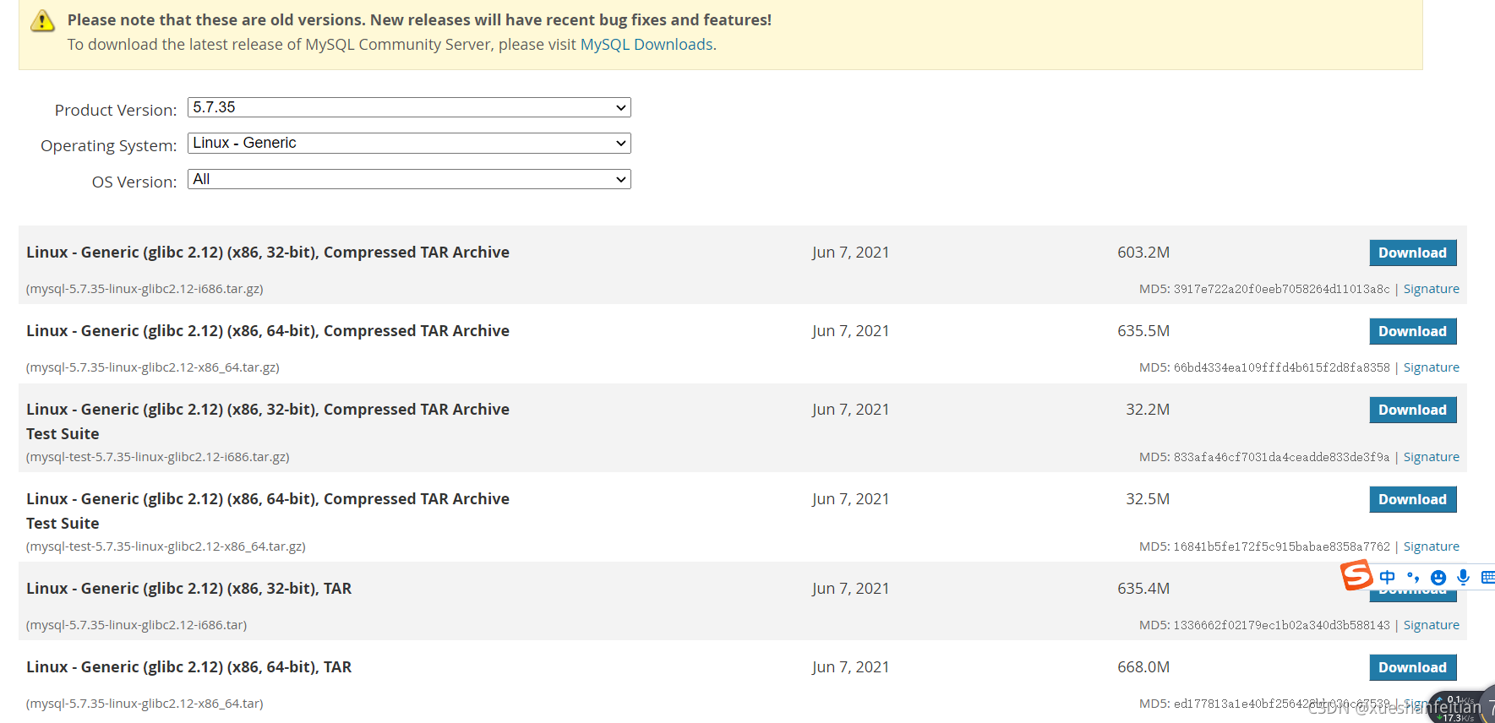Click MD5 value 833afa46cf7031da4ceadde833de3f9a

(x=1281, y=457)
